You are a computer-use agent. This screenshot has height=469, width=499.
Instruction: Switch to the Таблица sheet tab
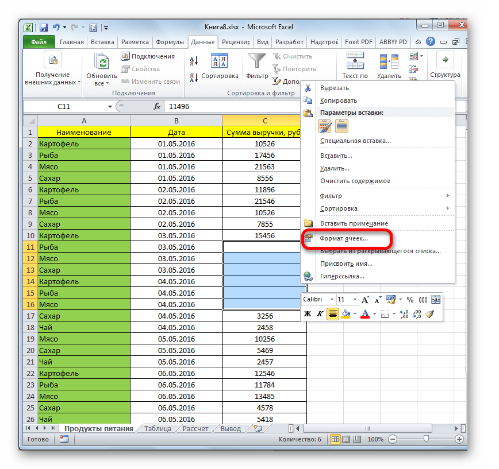pos(158,428)
